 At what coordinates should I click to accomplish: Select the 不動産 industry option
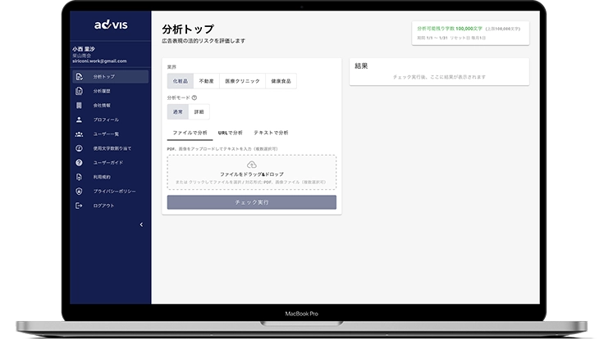208,80
